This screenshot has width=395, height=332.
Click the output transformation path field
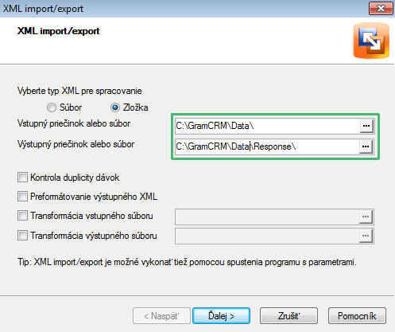pyautogui.click(x=267, y=236)
